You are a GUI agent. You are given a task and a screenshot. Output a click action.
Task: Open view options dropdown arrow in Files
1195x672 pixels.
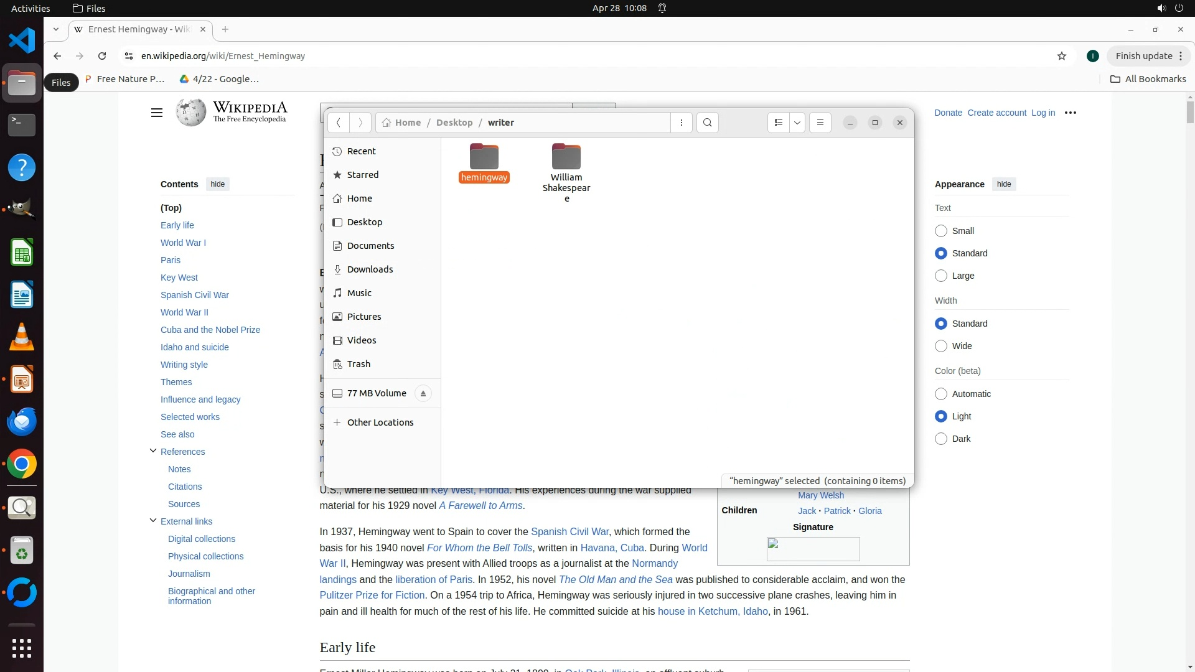pyautogui.click(x=797, y=123)
